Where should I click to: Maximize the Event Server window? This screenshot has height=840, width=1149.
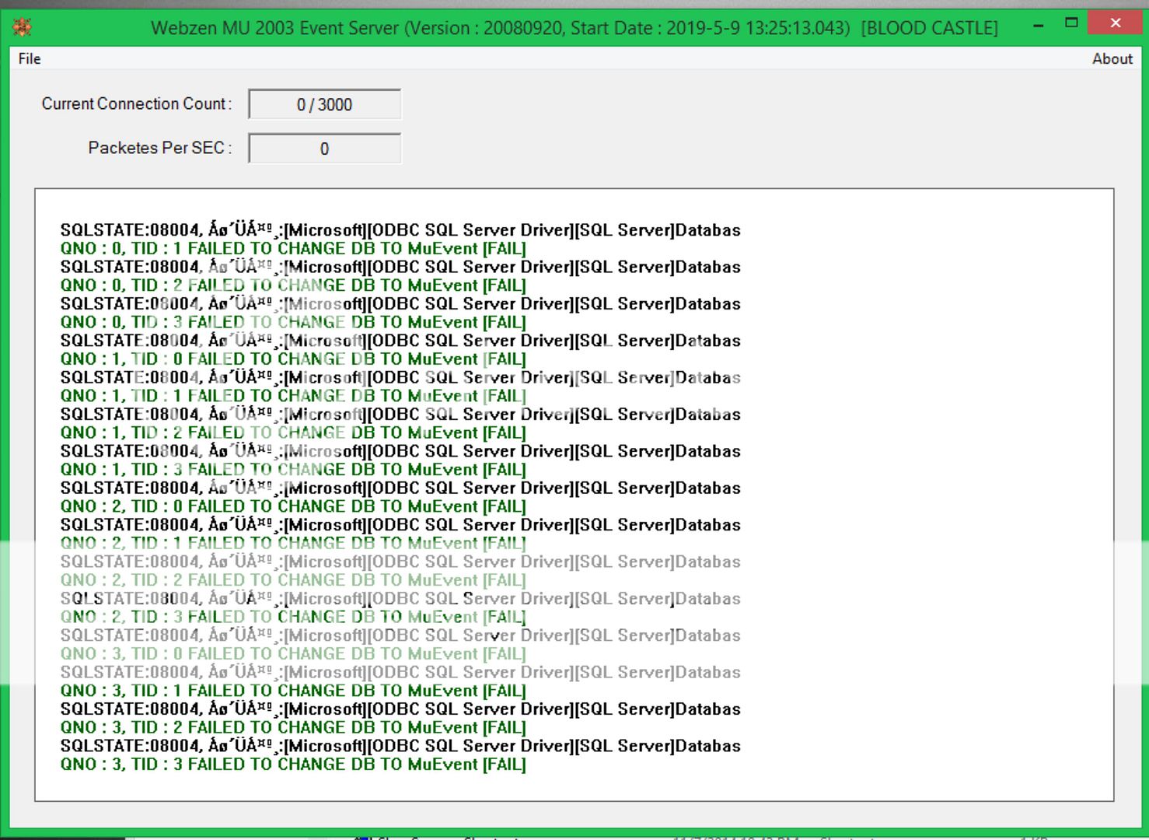coord(1071,23)
